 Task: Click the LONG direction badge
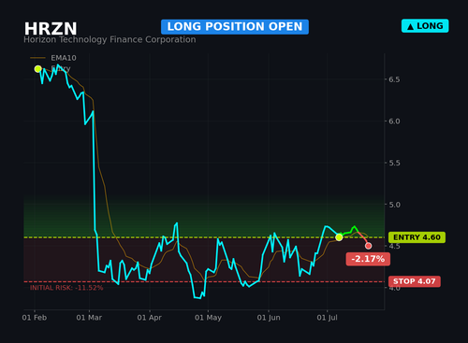425,26
